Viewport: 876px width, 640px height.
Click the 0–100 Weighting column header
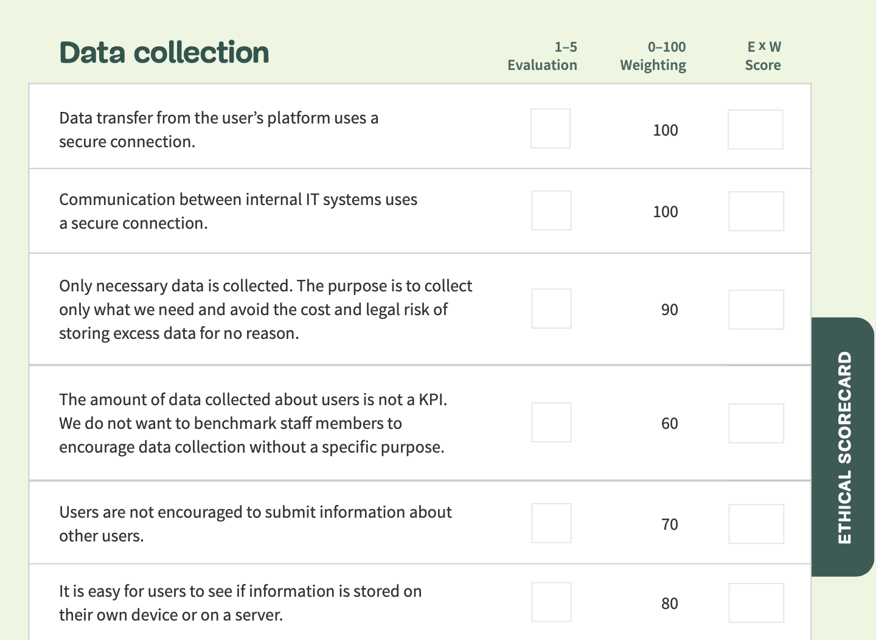point(653,55)
